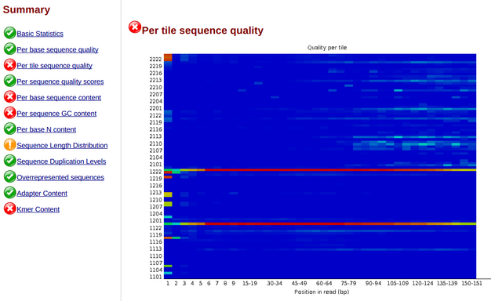Click x-axis label 75-79
This screenshot has width=502, height=301.
pos(348,284)
